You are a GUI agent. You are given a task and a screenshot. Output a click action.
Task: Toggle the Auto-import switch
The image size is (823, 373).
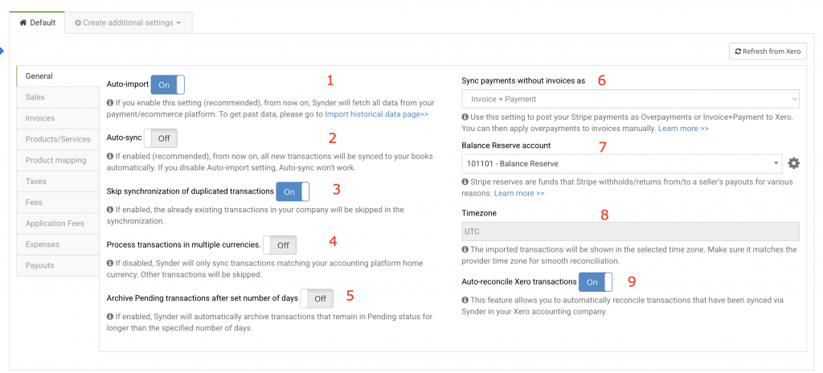(x=167, y=84)
